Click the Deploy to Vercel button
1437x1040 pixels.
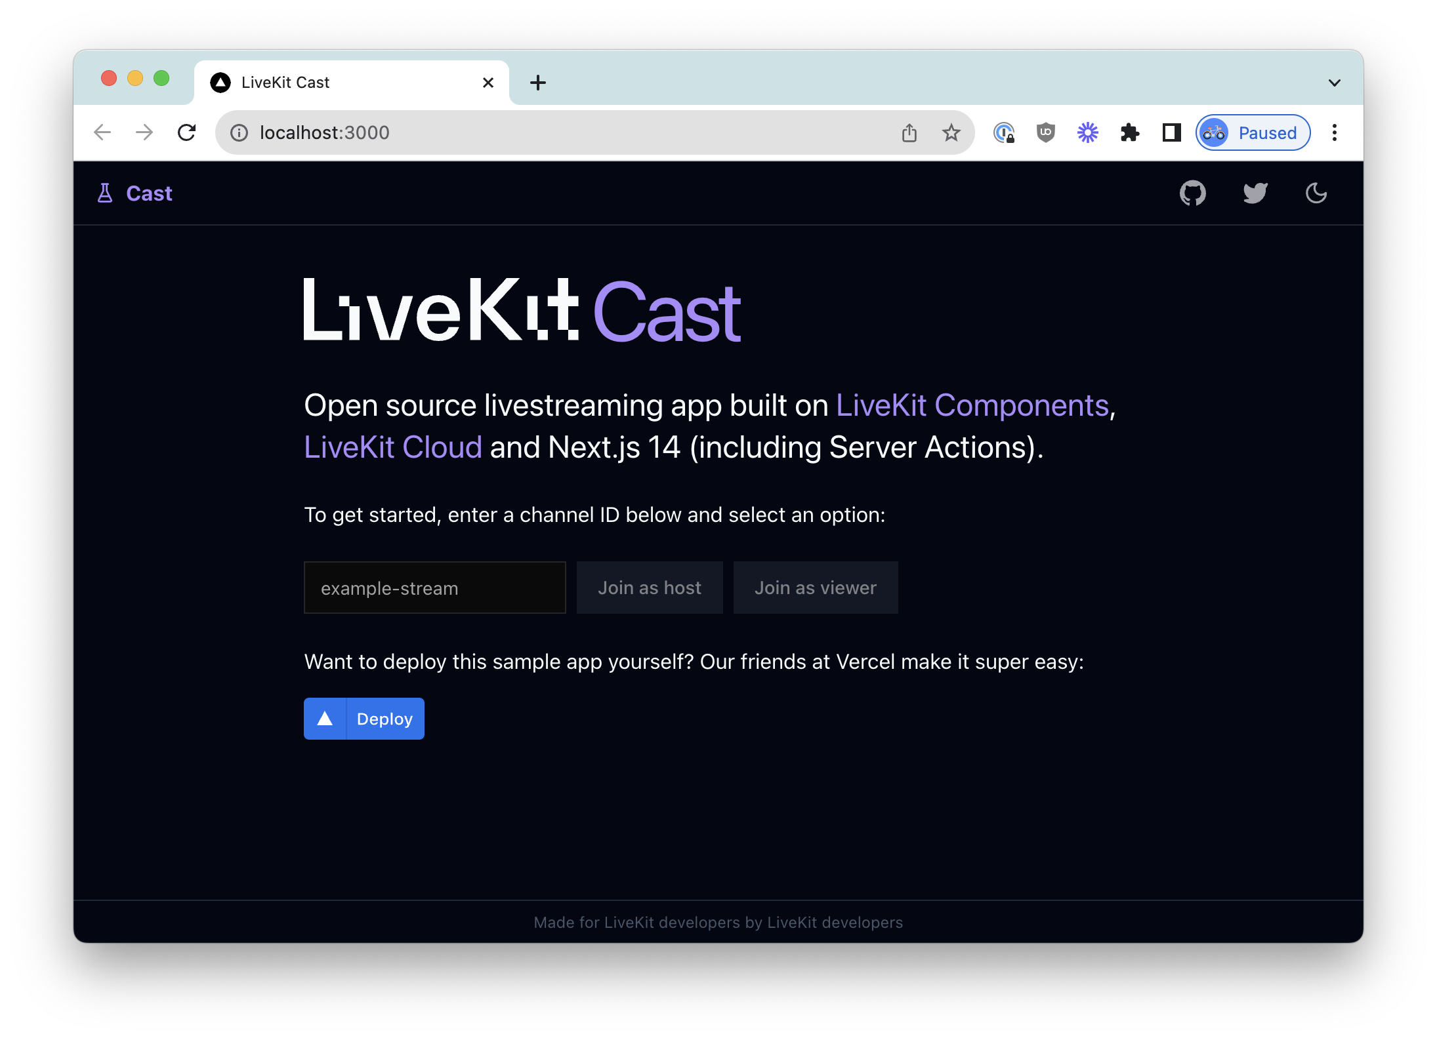pos(364,718)
